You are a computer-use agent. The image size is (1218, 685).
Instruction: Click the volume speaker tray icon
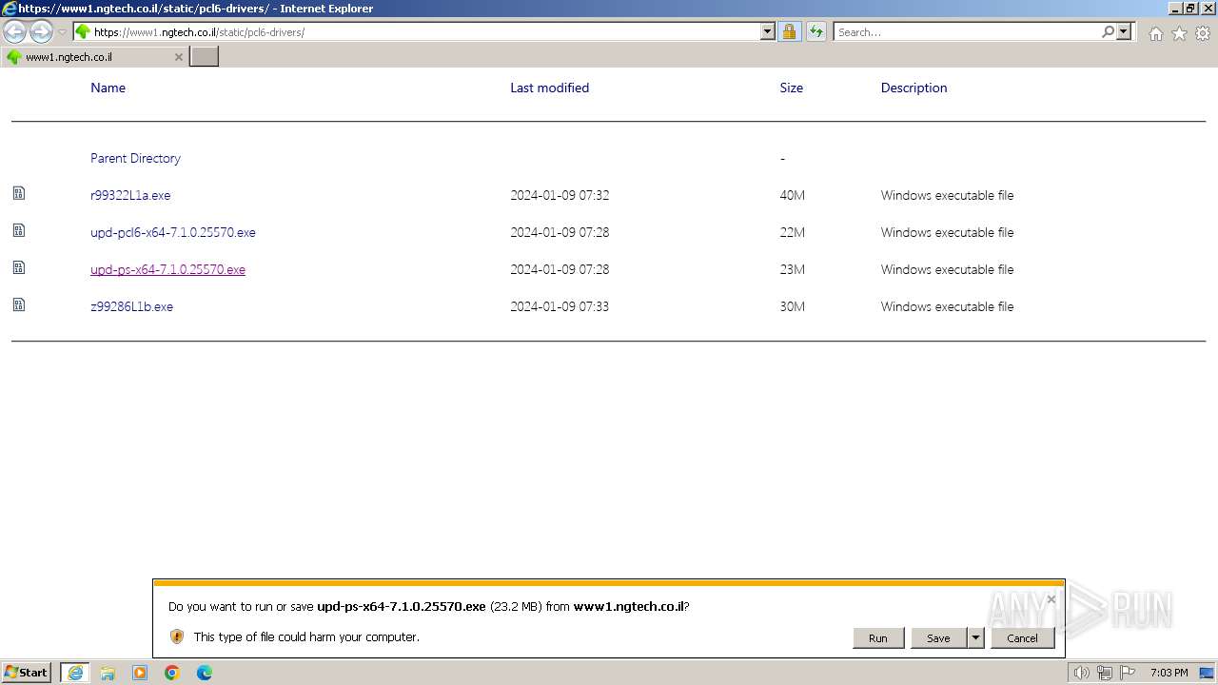coord(1083,673)
